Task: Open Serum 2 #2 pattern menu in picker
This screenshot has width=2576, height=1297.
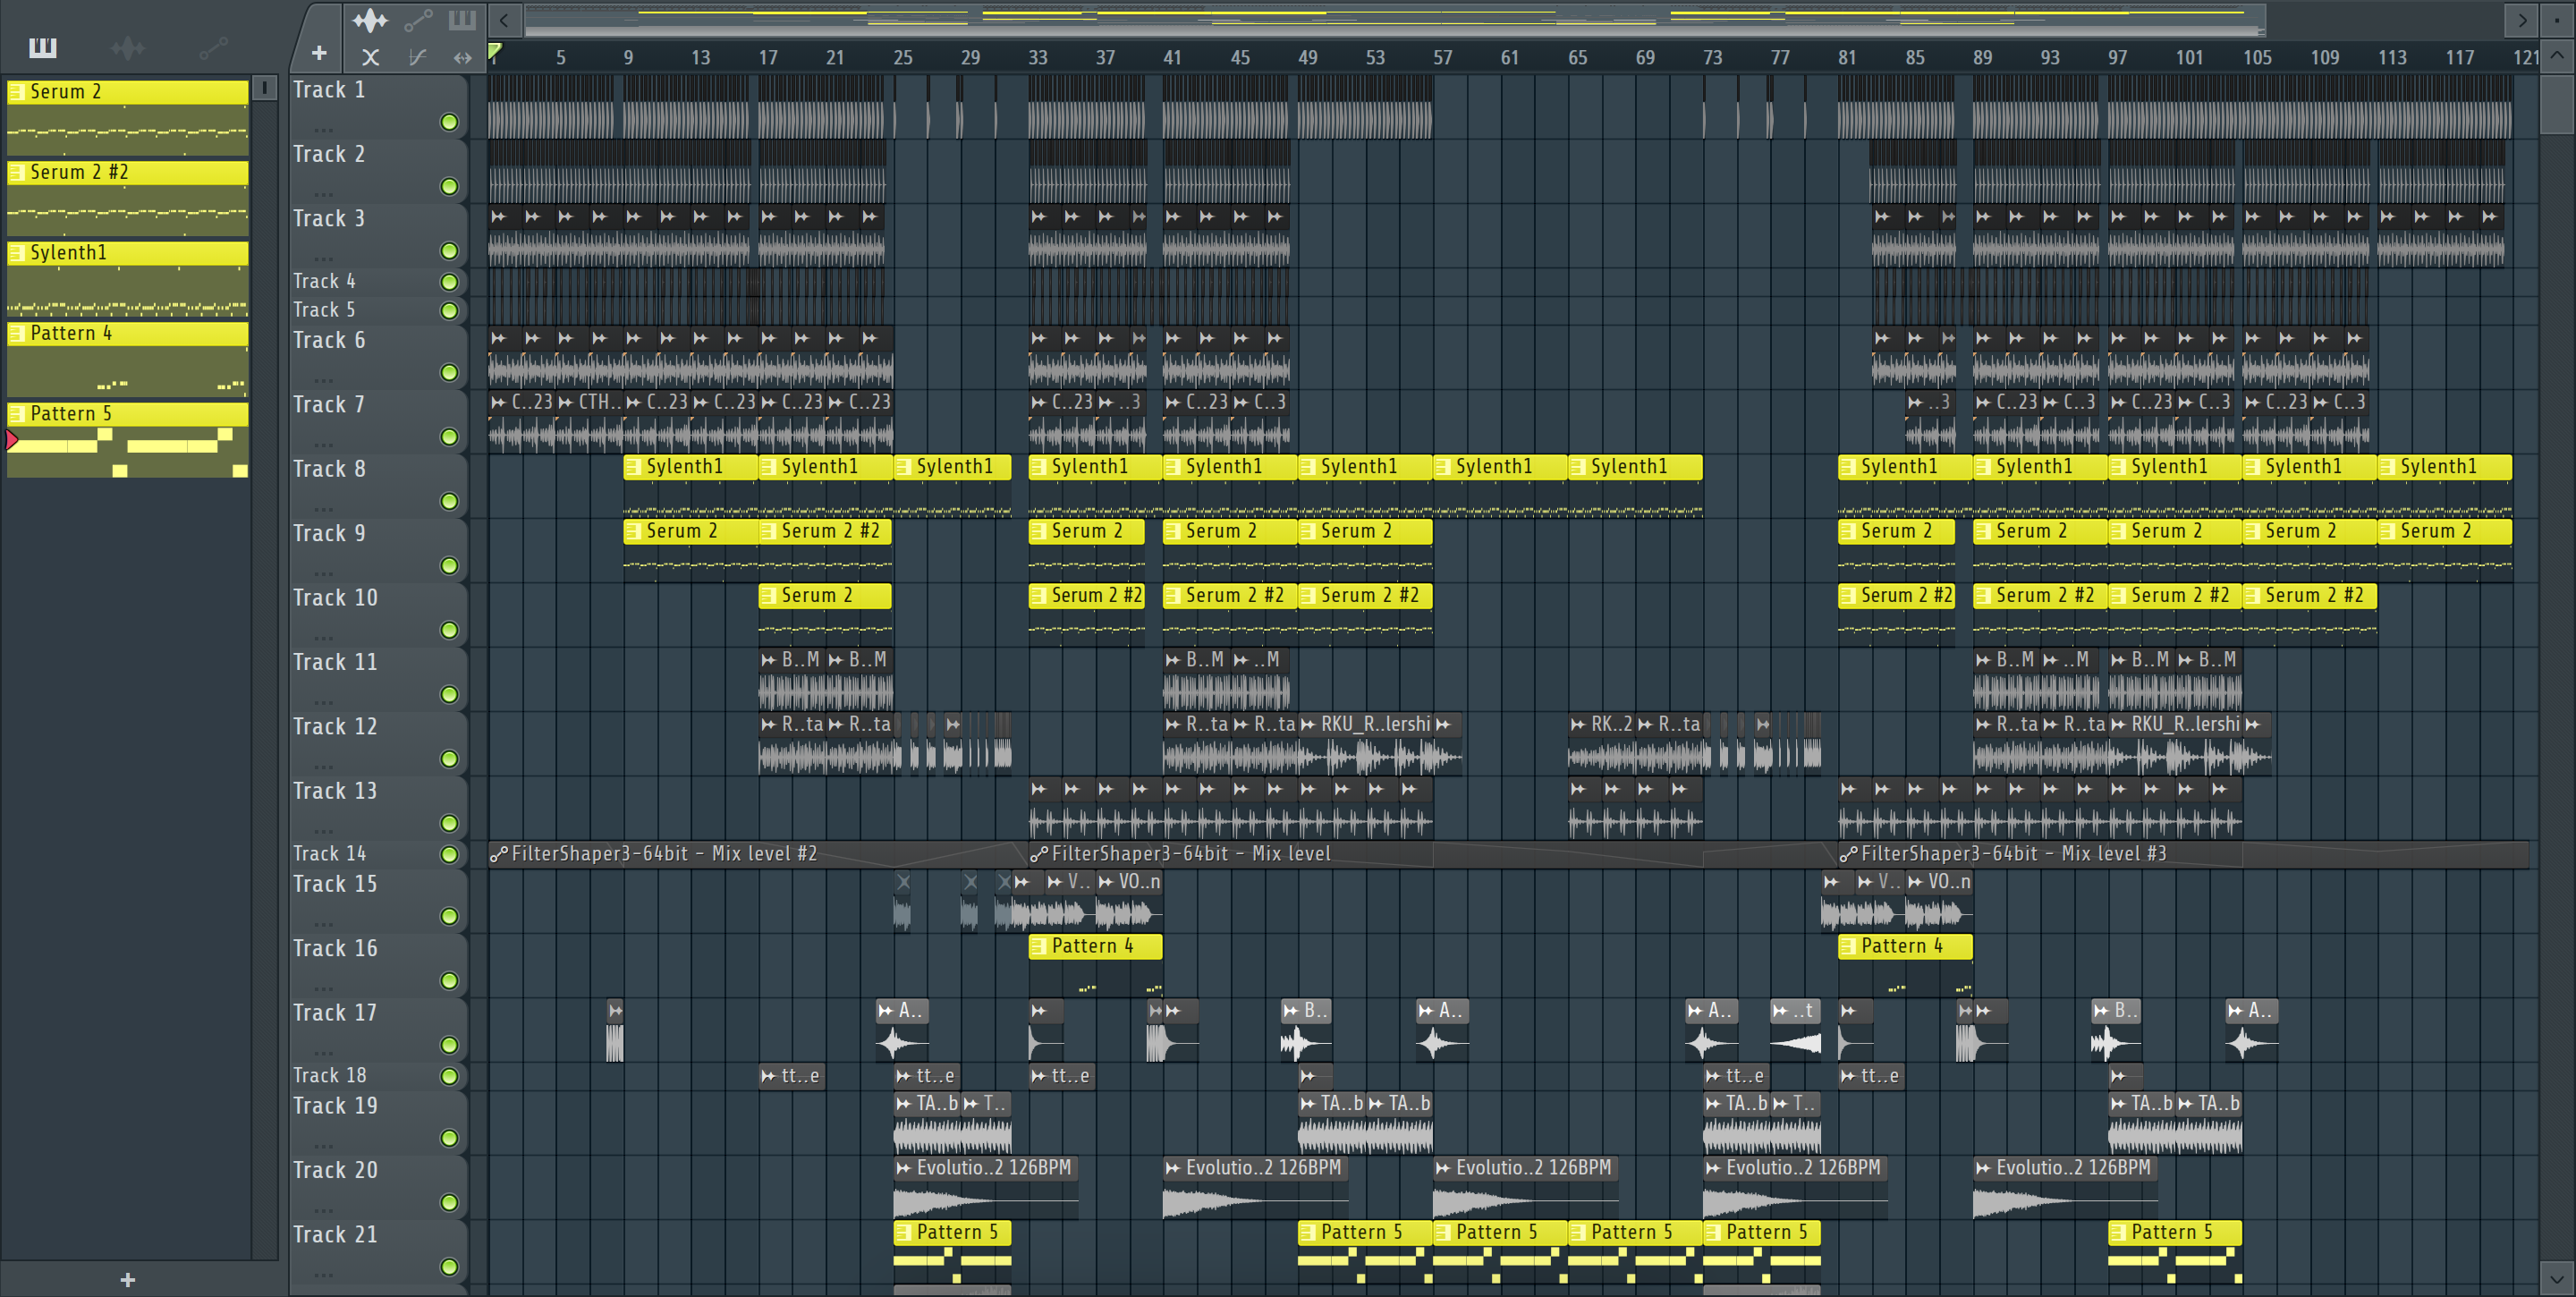Action: click(16, 173)
